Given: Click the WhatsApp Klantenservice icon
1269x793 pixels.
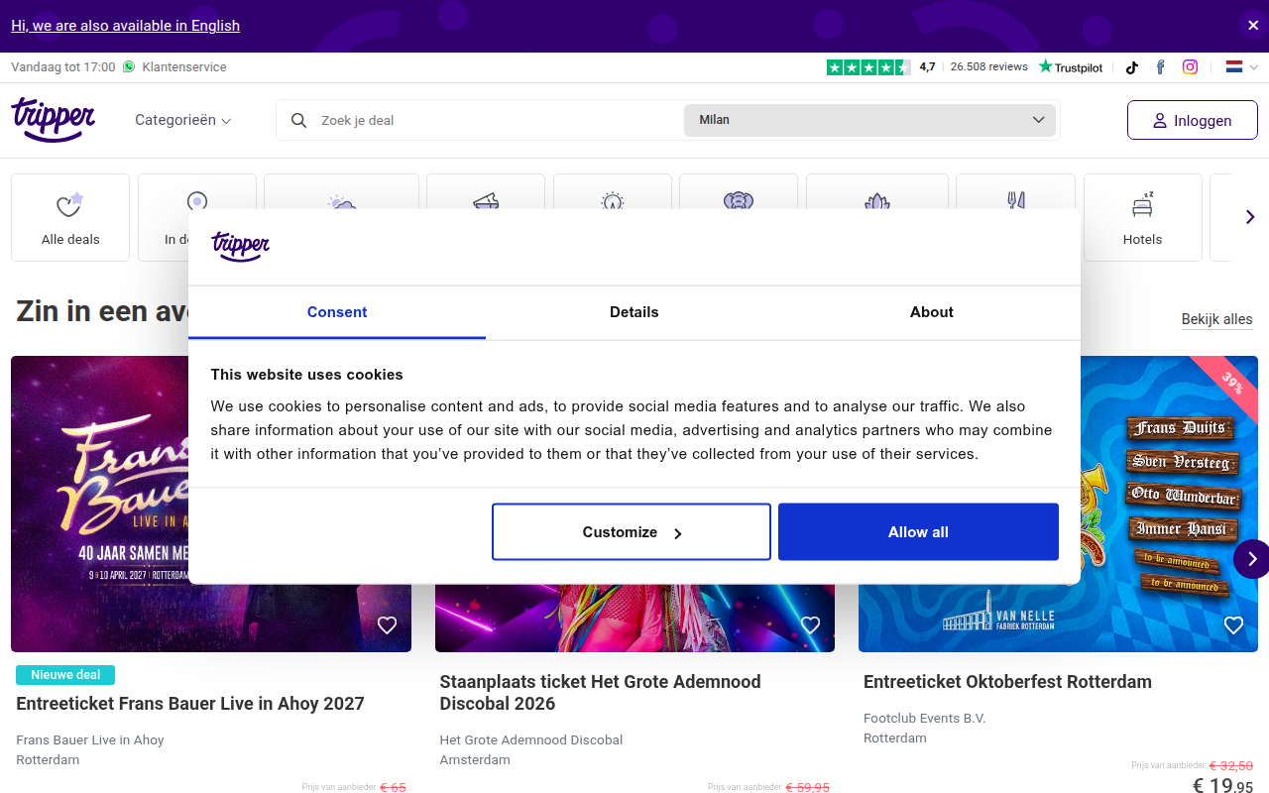Looking at the screenshot, I should point(129,67).
